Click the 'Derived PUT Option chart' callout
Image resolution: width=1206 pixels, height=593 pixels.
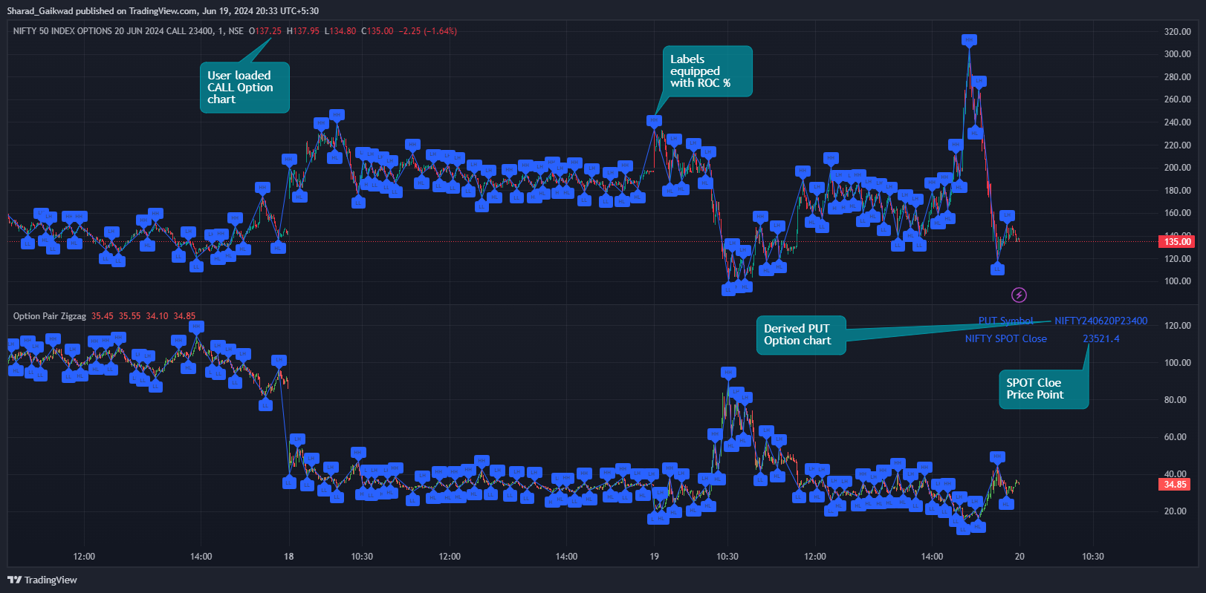pos(801,335)
